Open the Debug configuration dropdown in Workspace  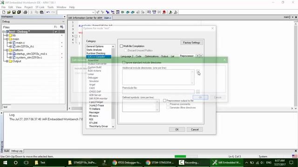coord(63,22)
